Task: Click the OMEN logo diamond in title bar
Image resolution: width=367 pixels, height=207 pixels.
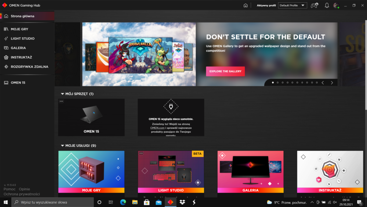Action: (x=4, y=5)
